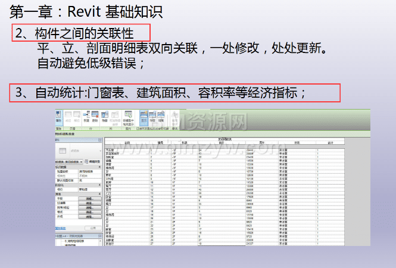
Task: Open 编辑类型 edit type button
Action: [92, 161]
